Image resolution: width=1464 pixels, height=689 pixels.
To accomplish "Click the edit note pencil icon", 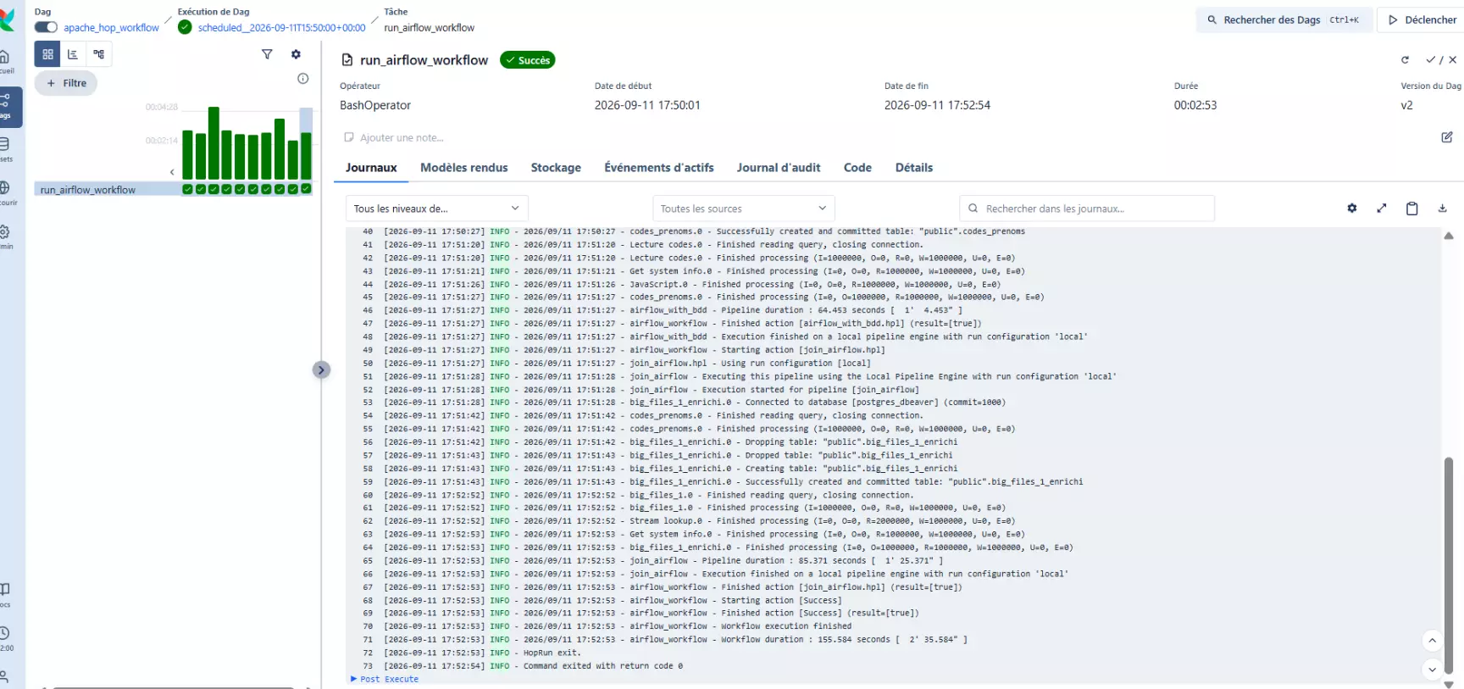I will [x=1447, y=137].
